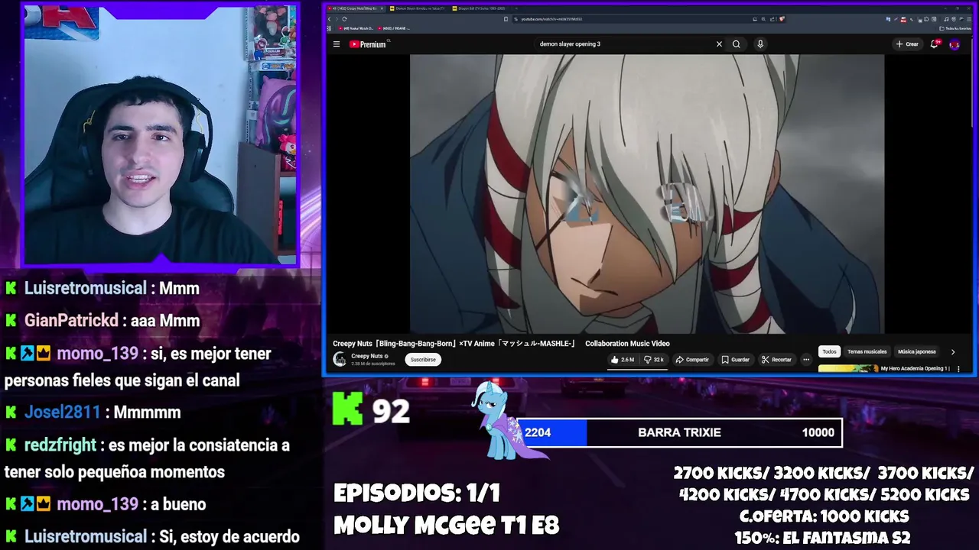Open the INSANE bookmark

(395, 28)
